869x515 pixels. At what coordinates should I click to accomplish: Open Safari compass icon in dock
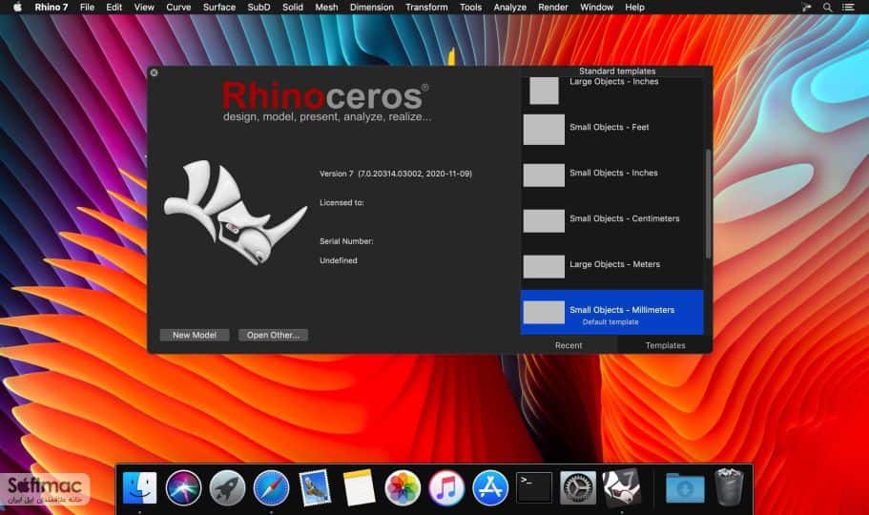tap(271, 488)
